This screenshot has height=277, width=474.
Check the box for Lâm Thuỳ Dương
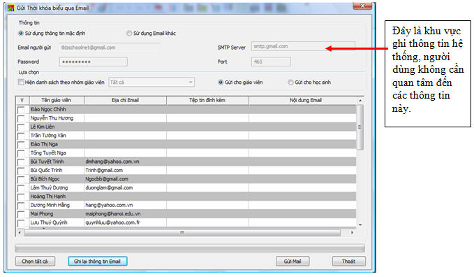(21, 188)
